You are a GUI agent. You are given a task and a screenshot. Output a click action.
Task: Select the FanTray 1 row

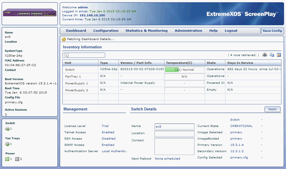[172, 76]
